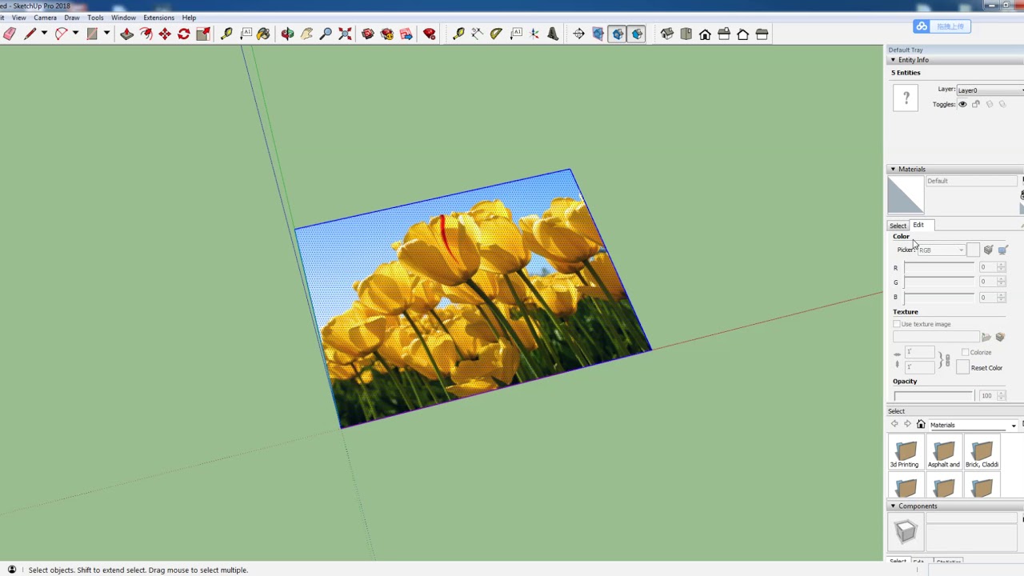
Task: Open the Camera menu
Action: [45, 18]
